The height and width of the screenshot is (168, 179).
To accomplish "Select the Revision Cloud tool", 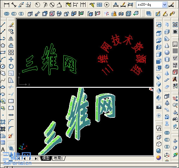I will click(x=3, y=73).
